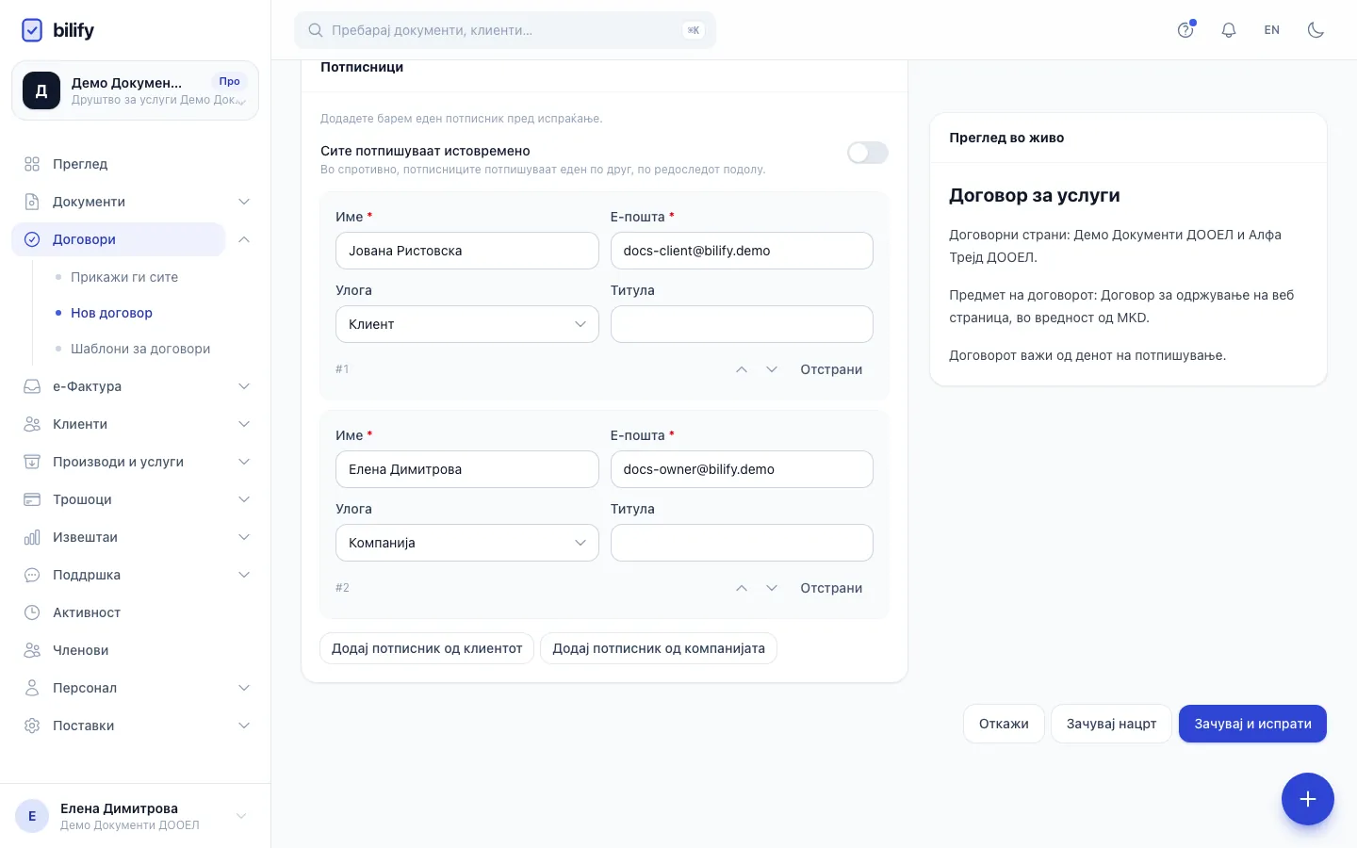Open Прикажи ги сите under Договори
Image resolution: width=1357 pixels, height=848 pixels.
click(124, 277)
